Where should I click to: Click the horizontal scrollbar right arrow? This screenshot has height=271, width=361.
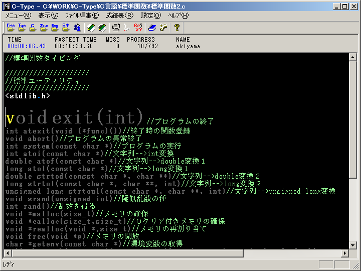click(x=345, y=253)
